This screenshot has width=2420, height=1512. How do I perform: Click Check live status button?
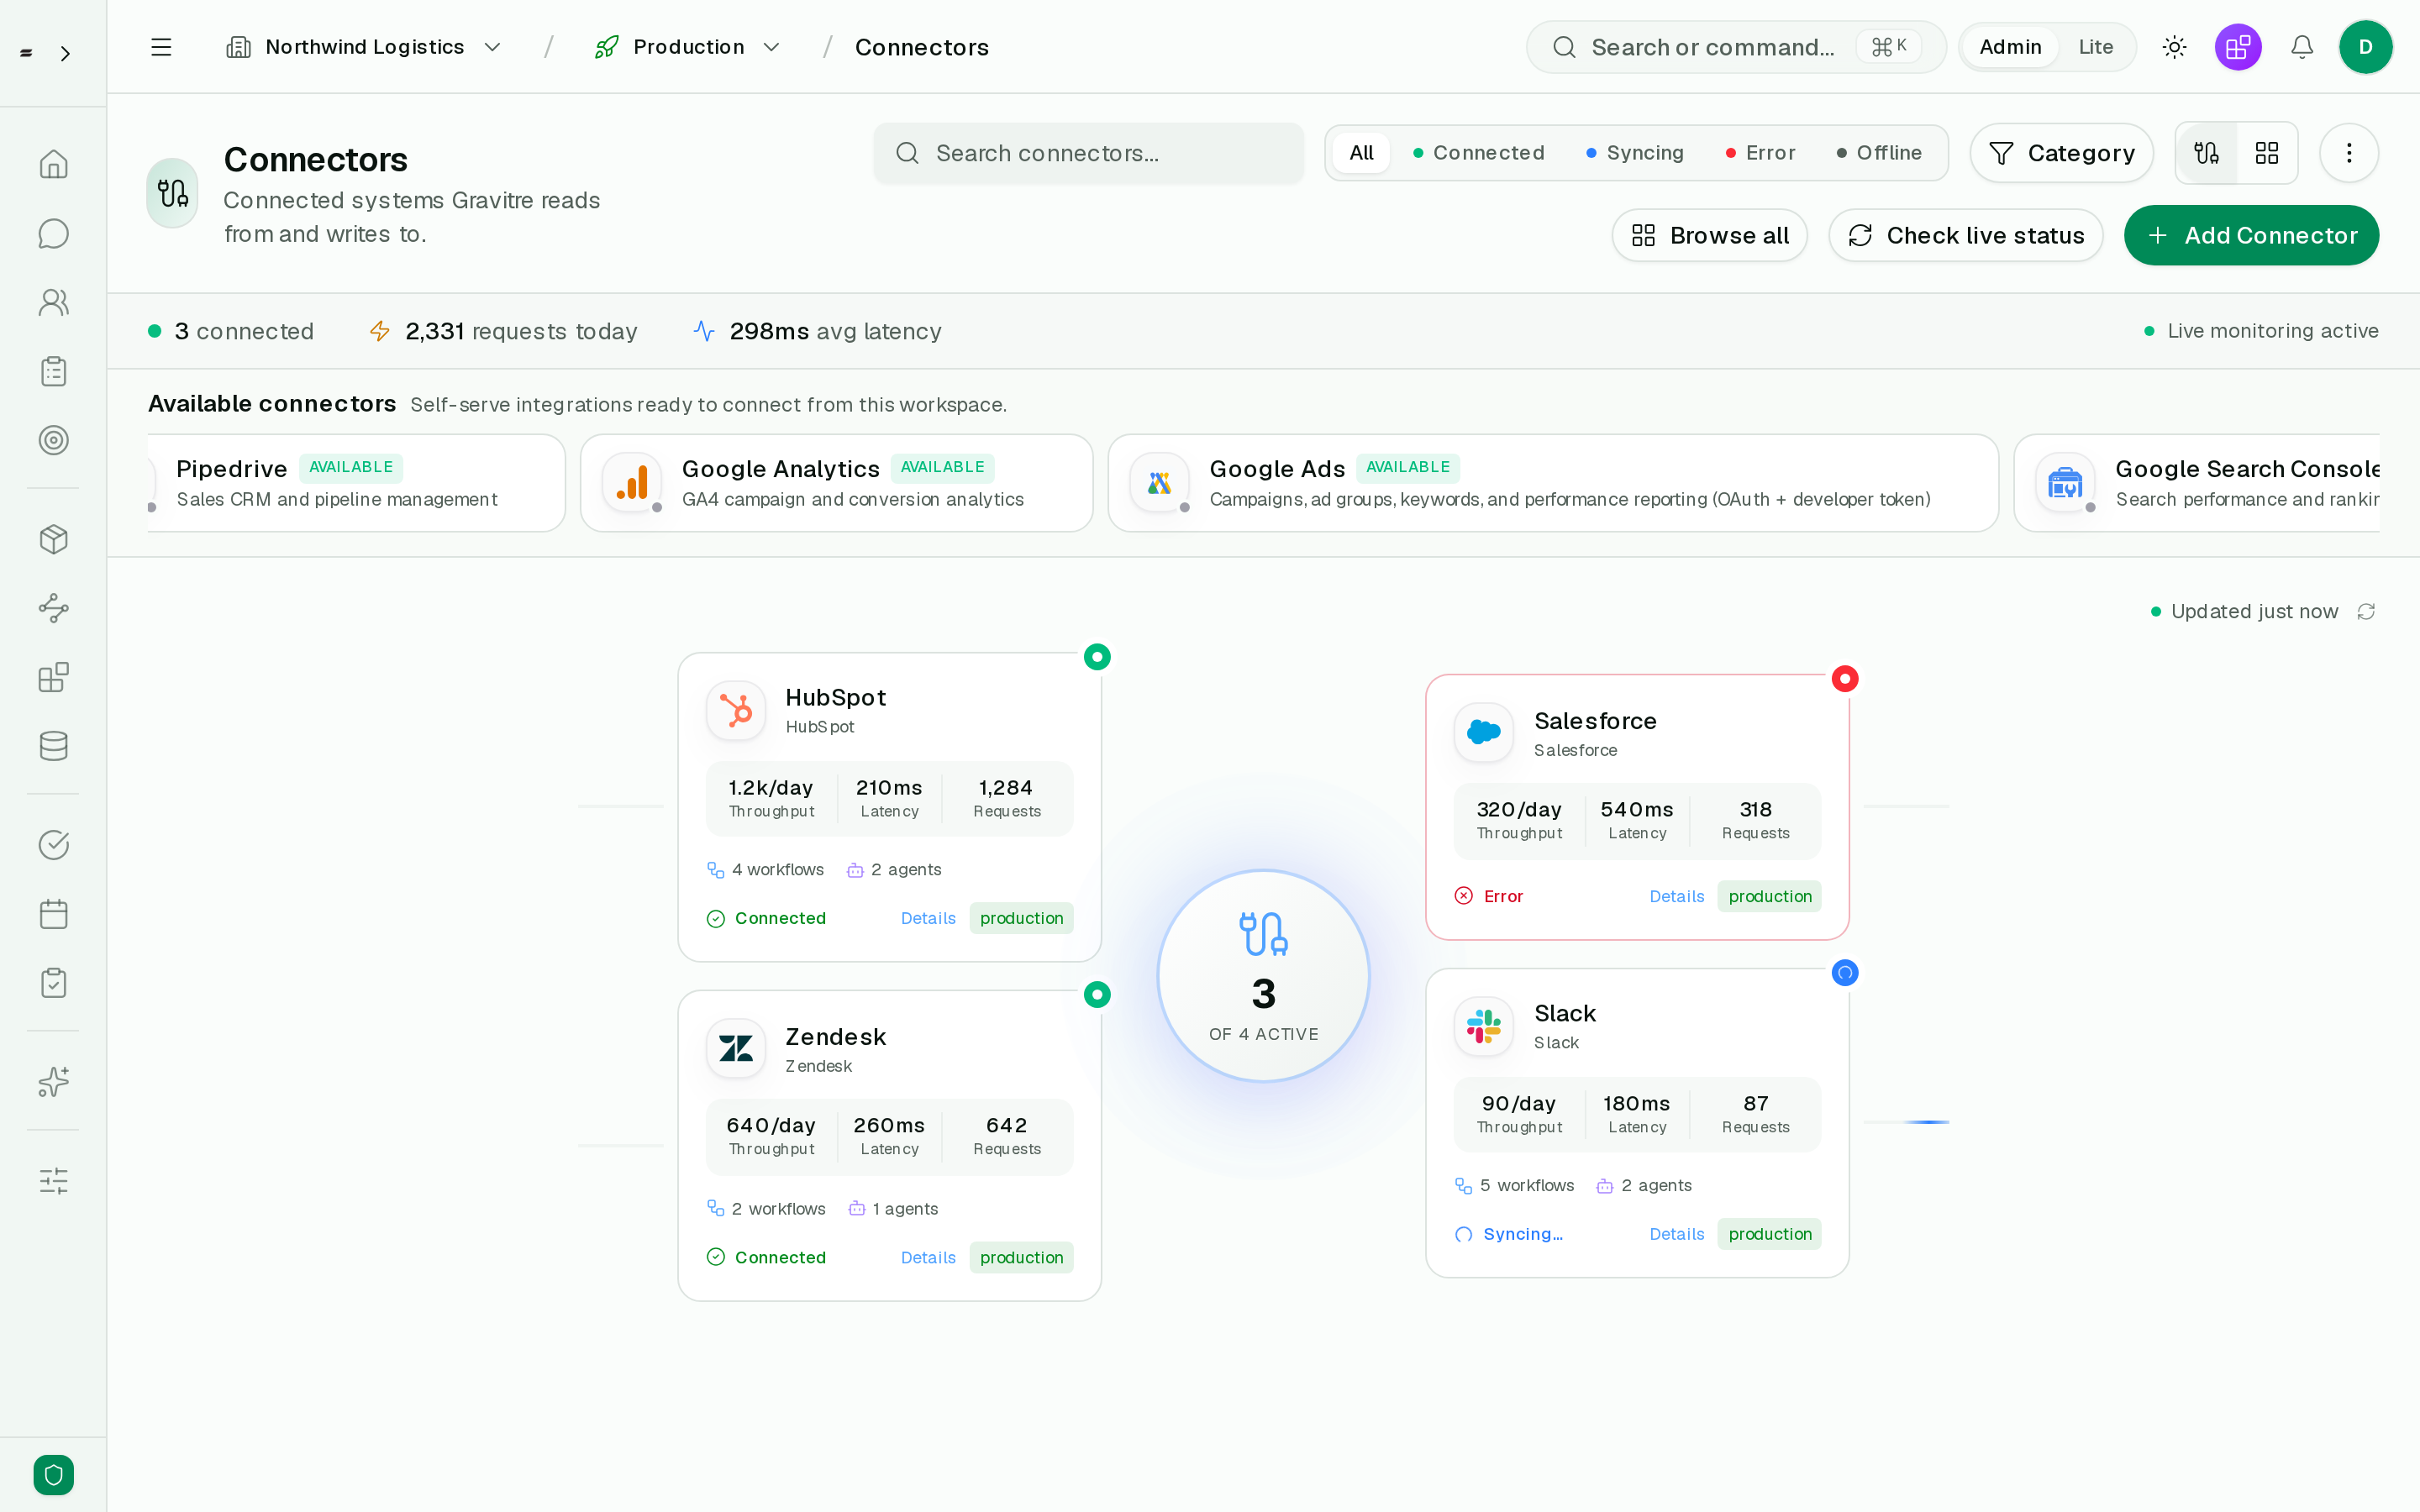point(1965,235)
